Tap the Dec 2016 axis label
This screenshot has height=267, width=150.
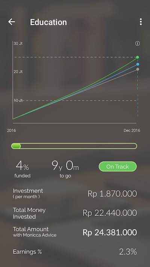tap(132, 130)
